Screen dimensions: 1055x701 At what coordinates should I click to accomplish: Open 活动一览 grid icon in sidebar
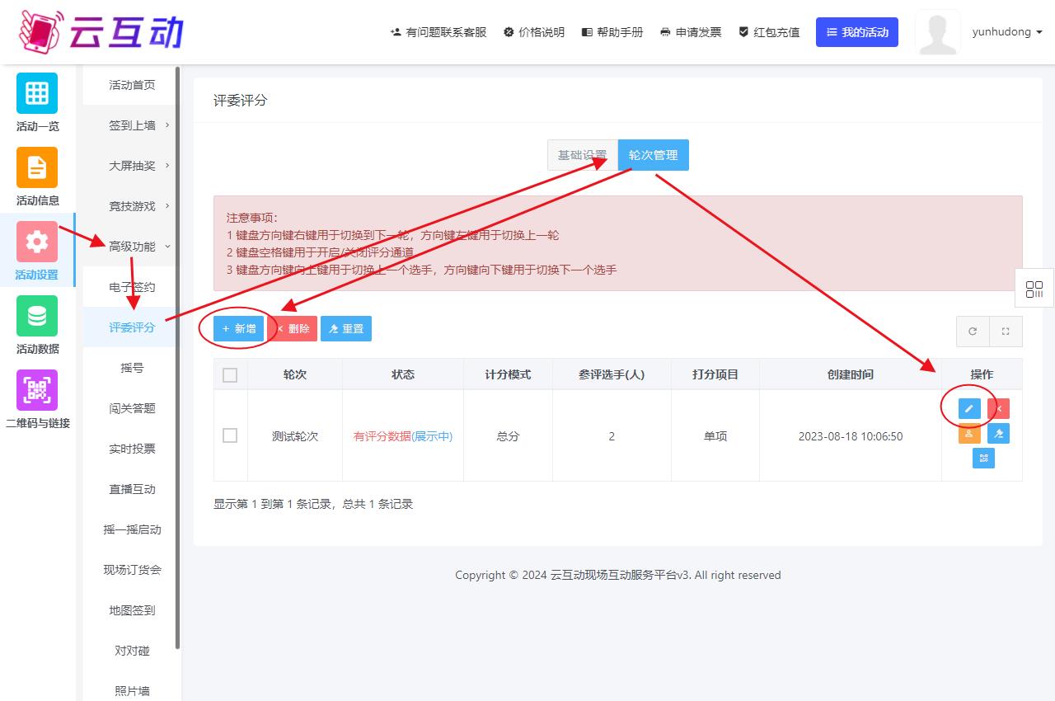(37, 93)
